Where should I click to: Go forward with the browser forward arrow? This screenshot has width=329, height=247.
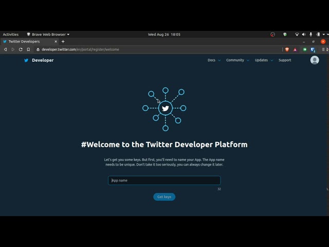click(x=13, y=49)
